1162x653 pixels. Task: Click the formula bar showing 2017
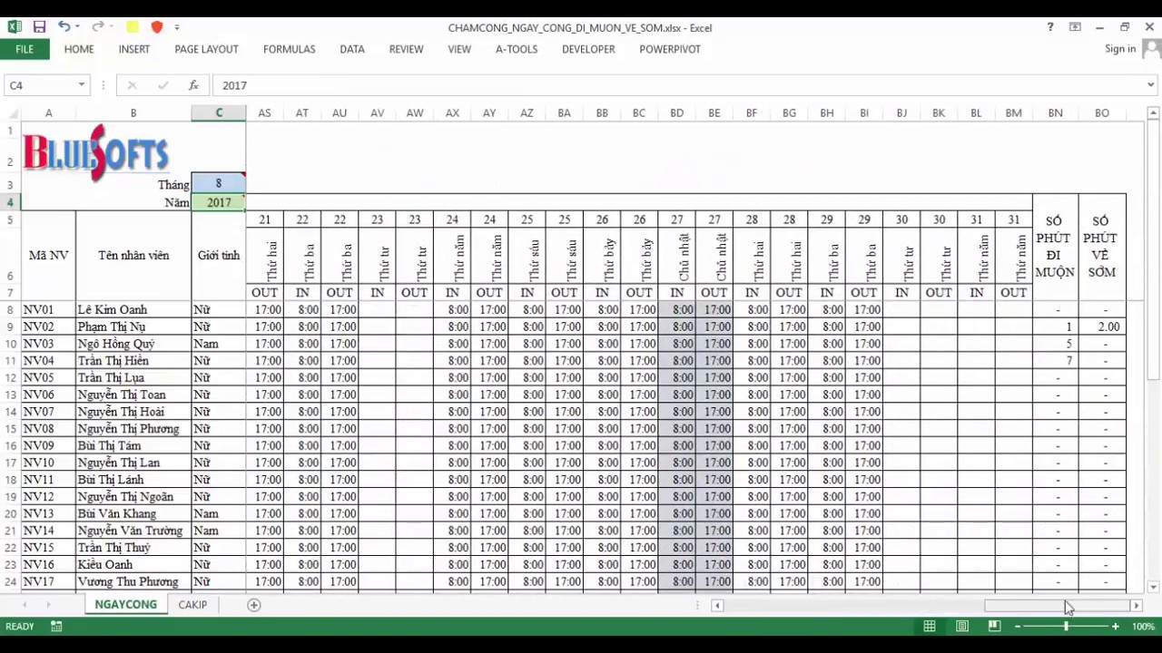[678, 85]
